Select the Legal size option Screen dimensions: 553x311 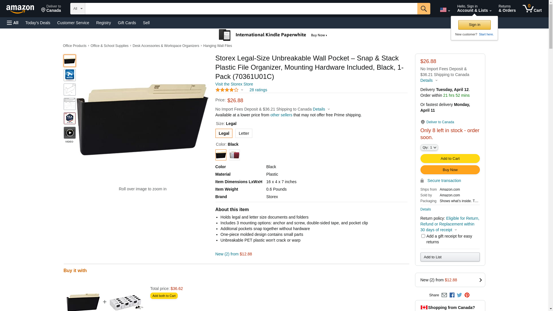[x=224, y=134]
